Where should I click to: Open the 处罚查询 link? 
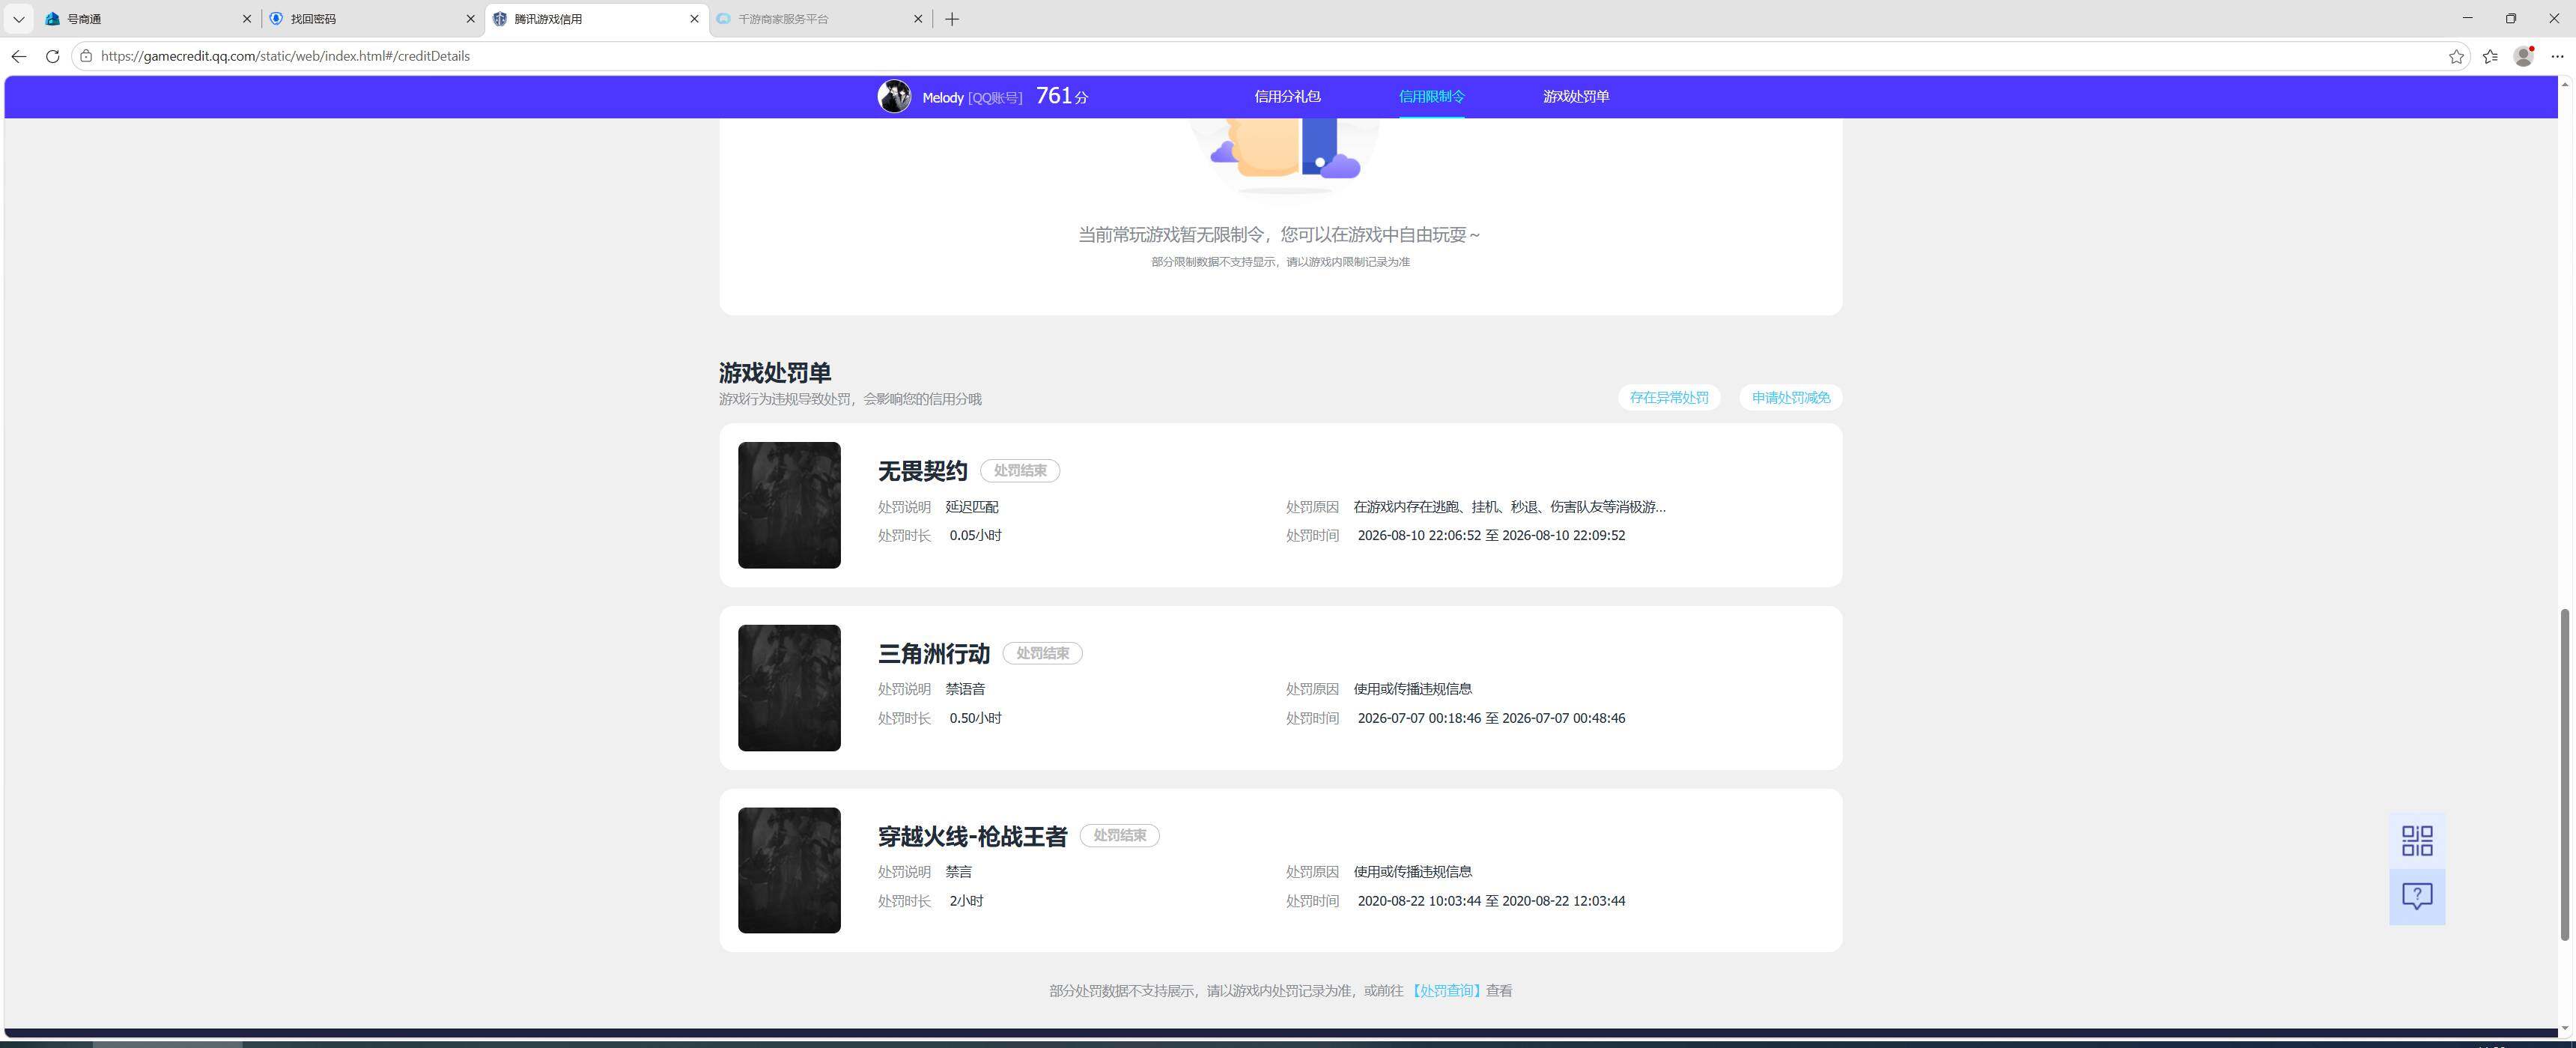1446,991
